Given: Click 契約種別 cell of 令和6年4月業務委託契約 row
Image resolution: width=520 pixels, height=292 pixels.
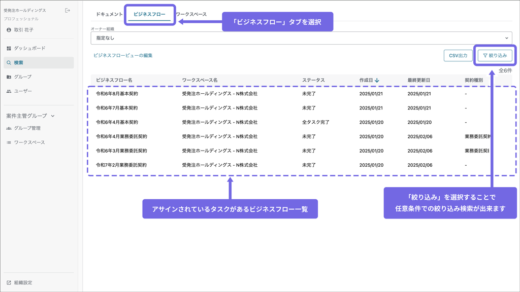Looking at the screenshot, I should click(x=477, y=136).
